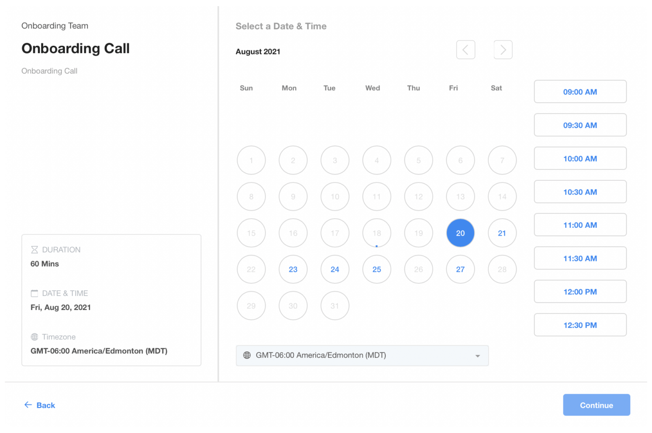Viewport: 652px width, 433px height.
Task: Click the timezone value in the summary card
Action: tap(99, 351)
